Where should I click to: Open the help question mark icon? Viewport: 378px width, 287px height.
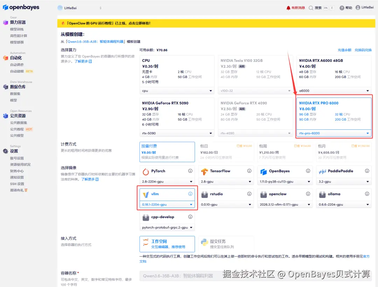[342, 8]
